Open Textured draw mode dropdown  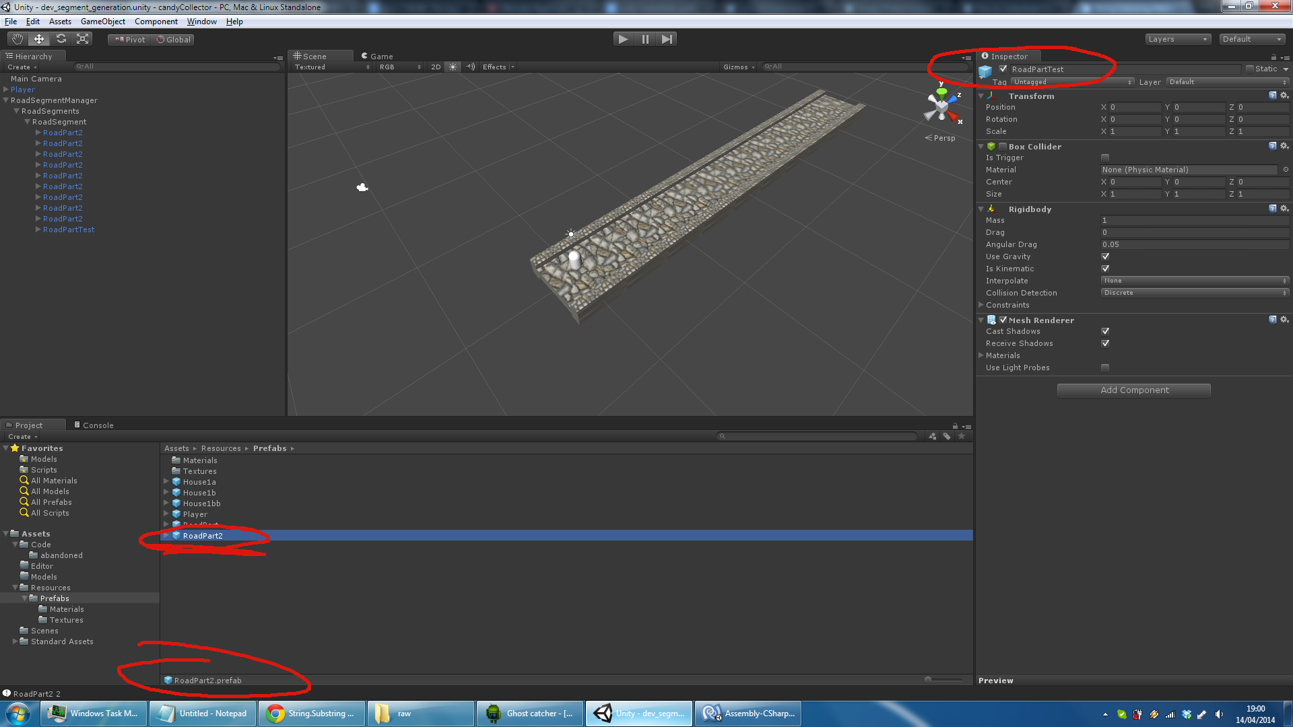332,67
